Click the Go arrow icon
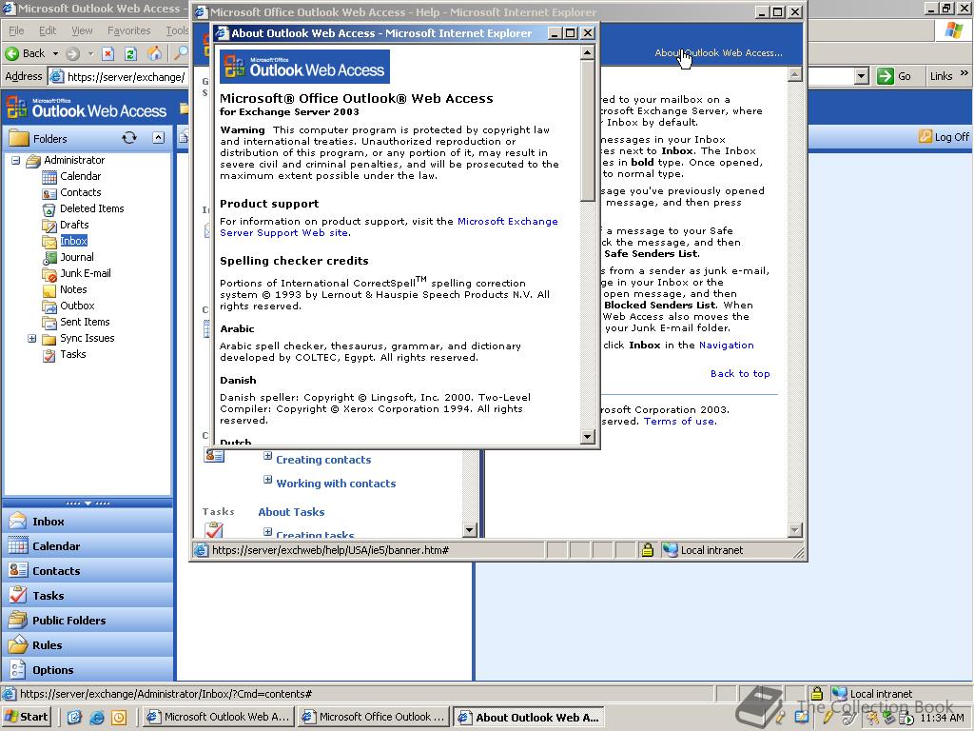This screenshot has height=731, width=974. tap(886, 76)
